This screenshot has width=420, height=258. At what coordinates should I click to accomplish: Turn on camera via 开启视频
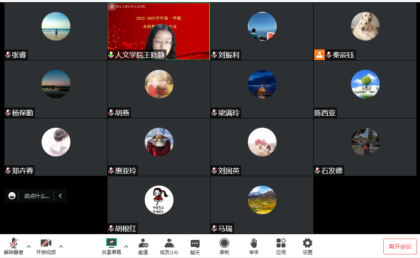pyautogui.click(x=46, y=246)
